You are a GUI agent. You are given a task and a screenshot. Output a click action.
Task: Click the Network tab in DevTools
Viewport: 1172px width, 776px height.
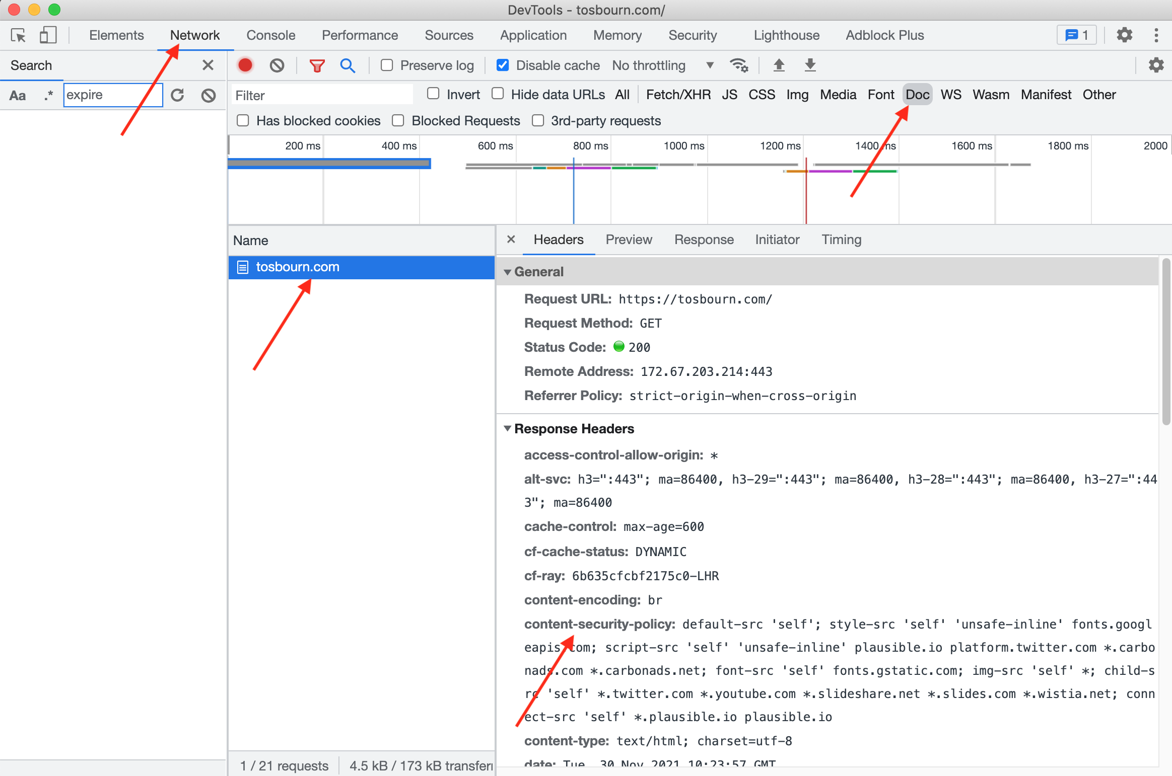tap(194, 35)
